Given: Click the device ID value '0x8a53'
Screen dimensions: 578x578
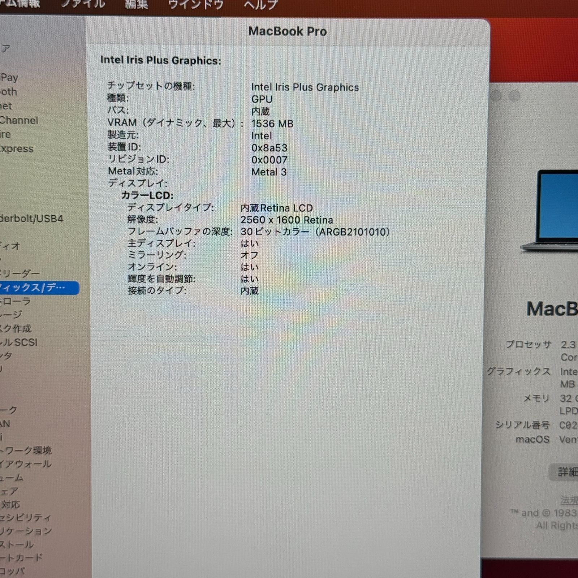Looking at the screenshot, I should pyautogui.click(x=269, y=148).
